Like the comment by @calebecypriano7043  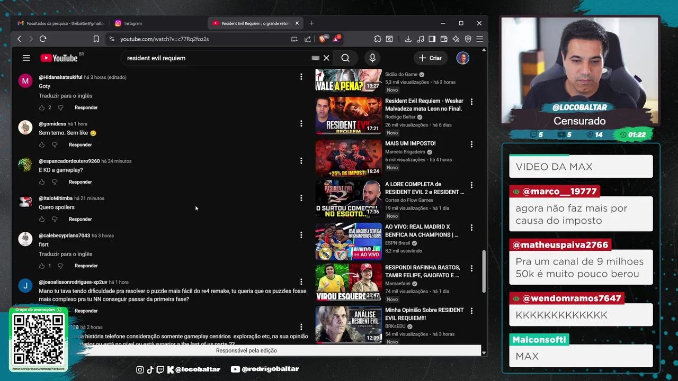point(42,266)
